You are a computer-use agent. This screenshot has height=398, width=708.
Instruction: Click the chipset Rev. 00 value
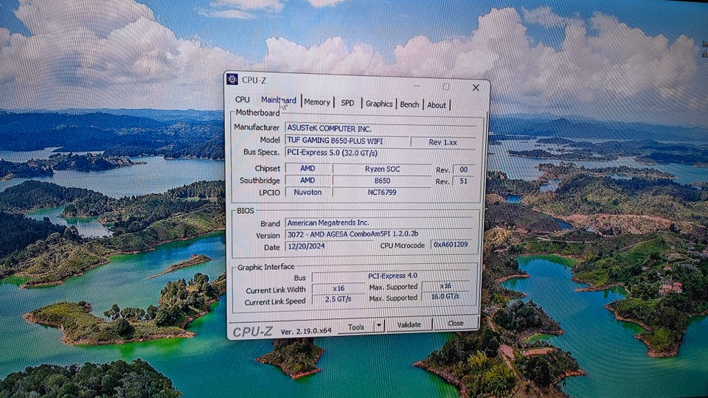click(x=464, y=170)
